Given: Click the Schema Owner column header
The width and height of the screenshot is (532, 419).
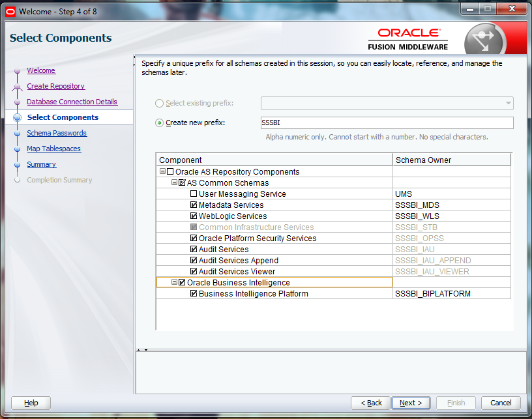Looking at the screenshot, I should tap(452, 160).
